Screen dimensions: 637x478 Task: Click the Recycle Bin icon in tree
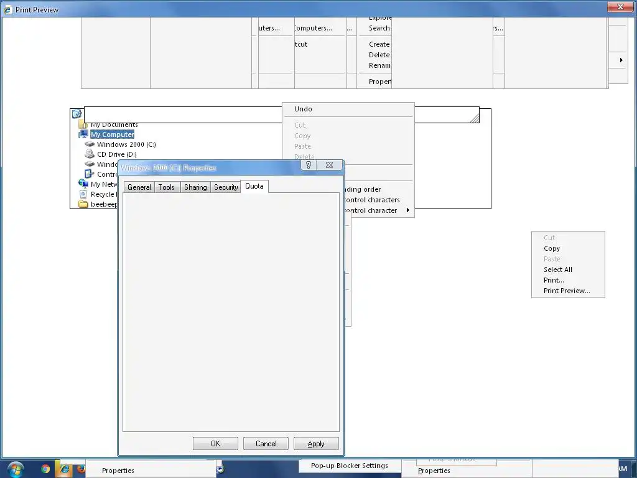(83, 194)
